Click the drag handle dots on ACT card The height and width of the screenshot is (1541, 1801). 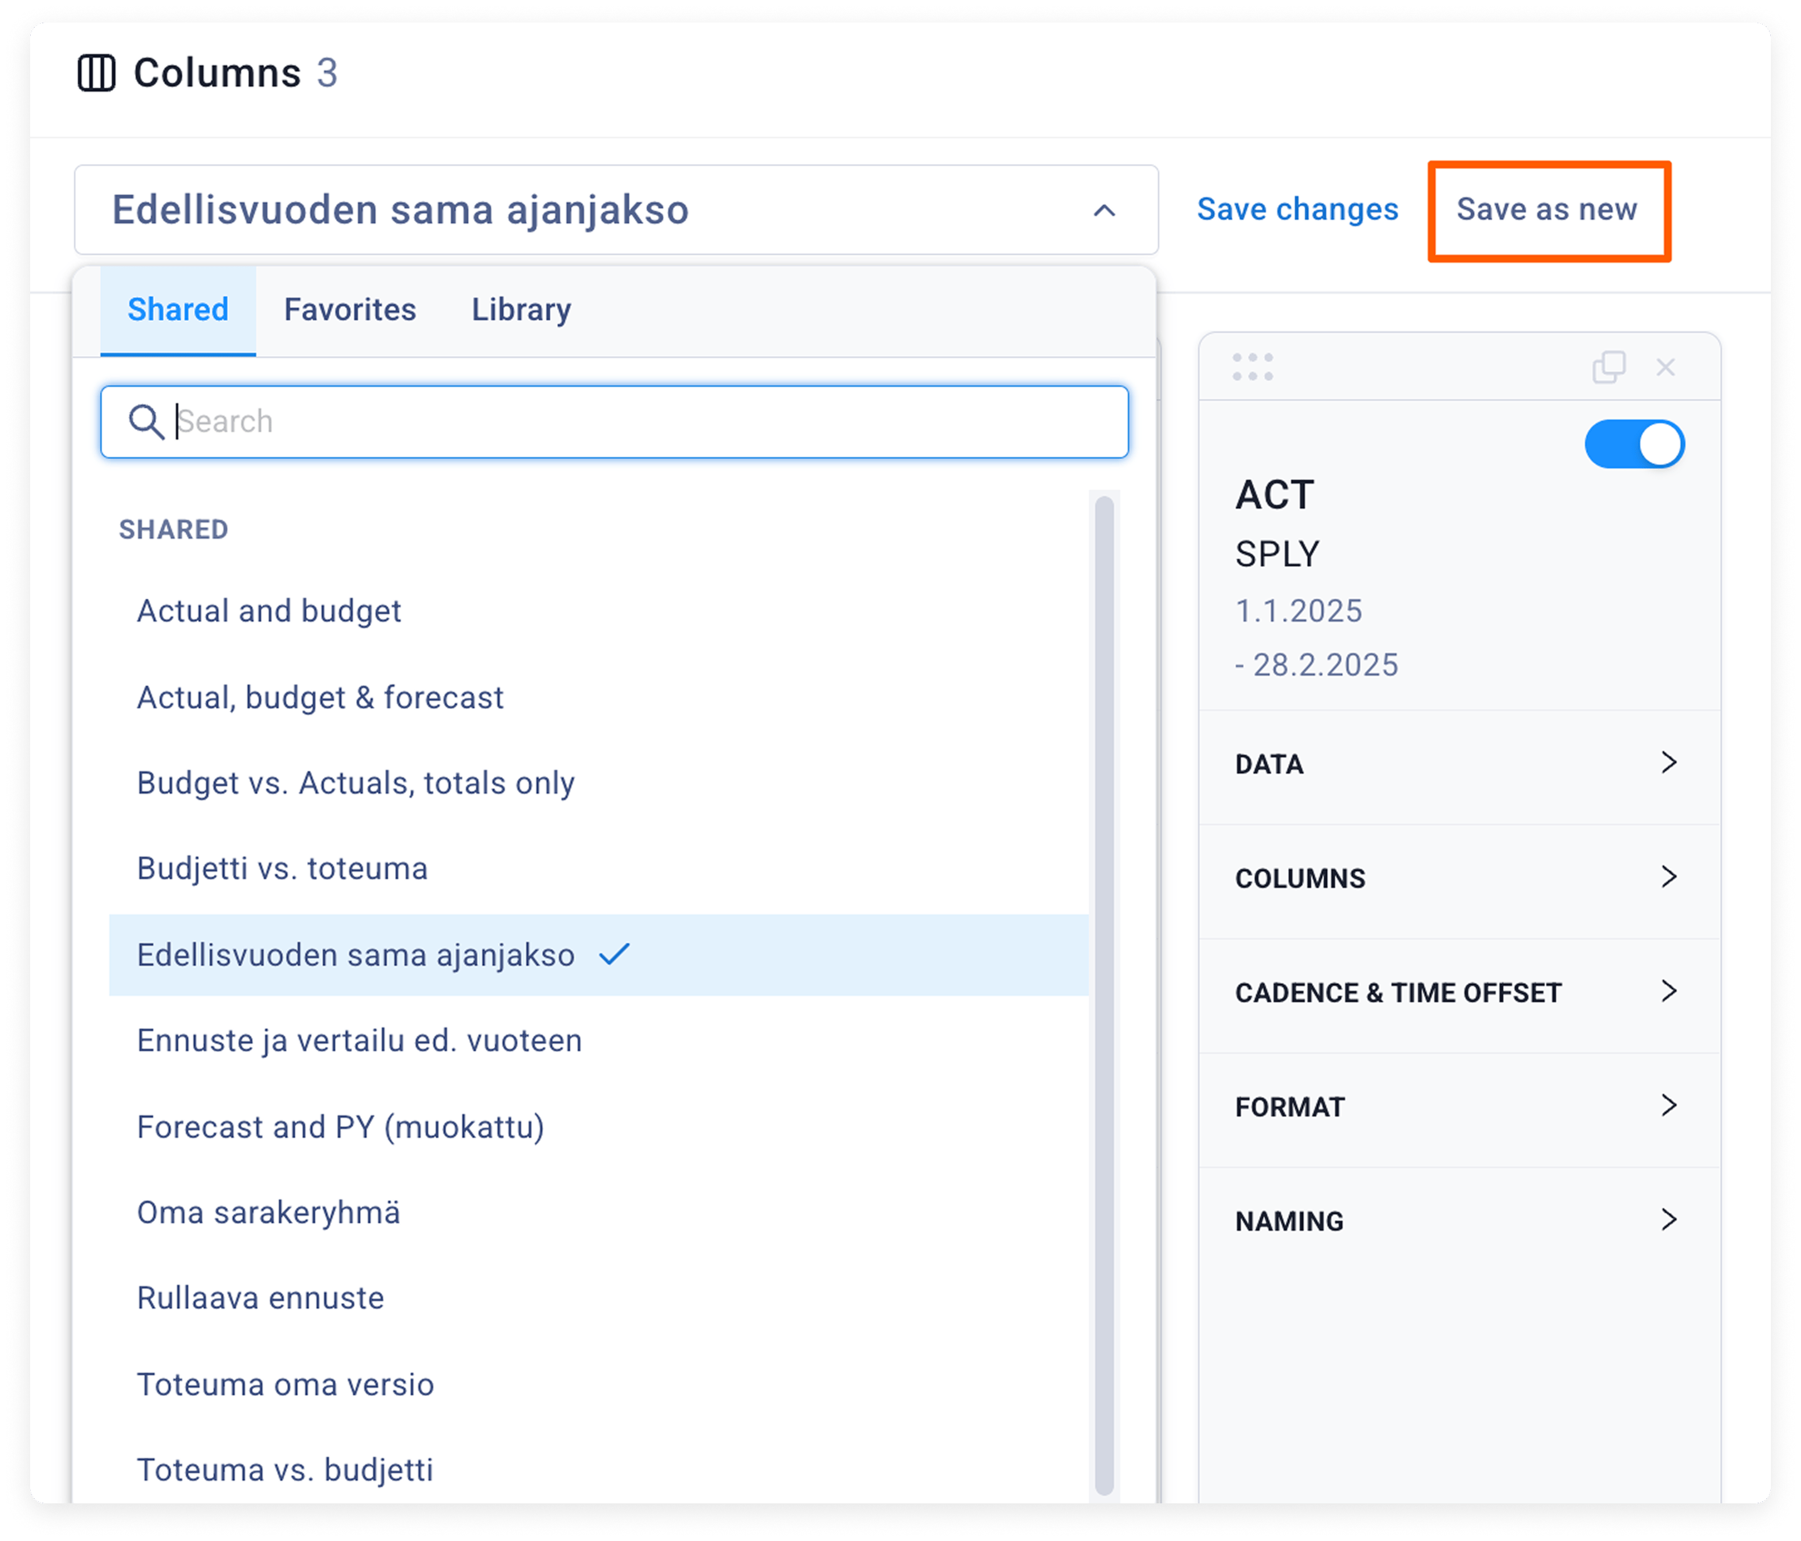[x=1253, y=367]
